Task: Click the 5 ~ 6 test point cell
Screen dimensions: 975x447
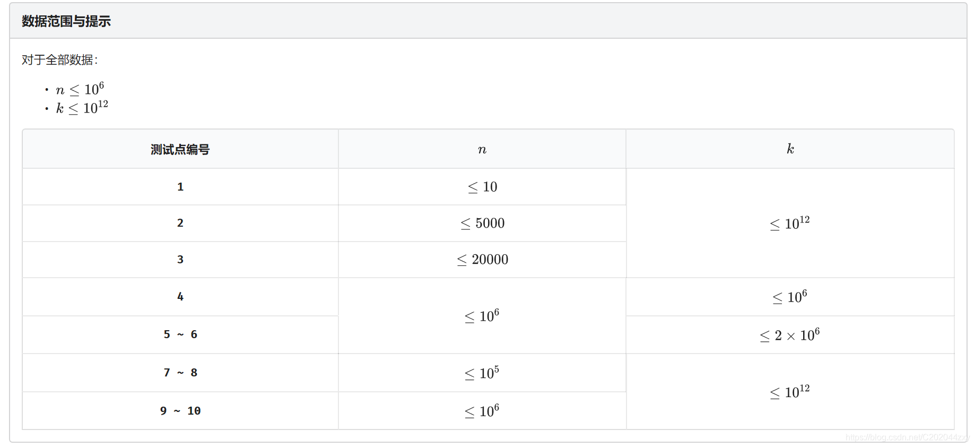Action: point(180,334)
